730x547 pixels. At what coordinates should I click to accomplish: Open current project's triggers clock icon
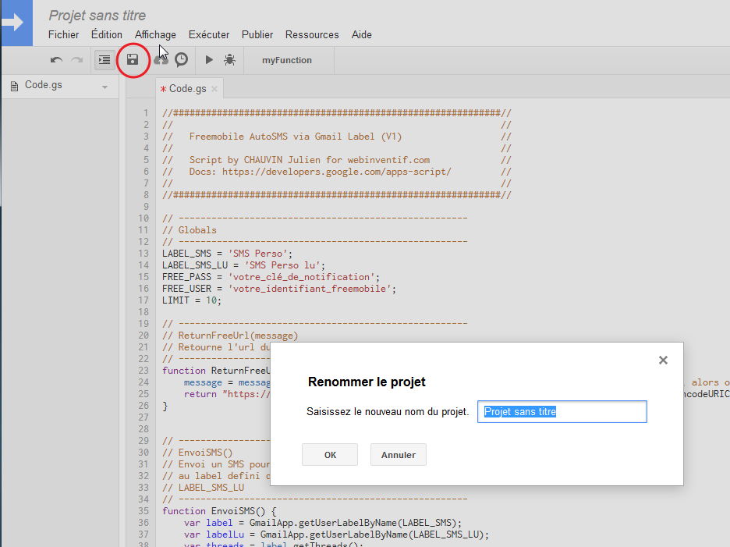pyautogui.click(x=181, y=59)
